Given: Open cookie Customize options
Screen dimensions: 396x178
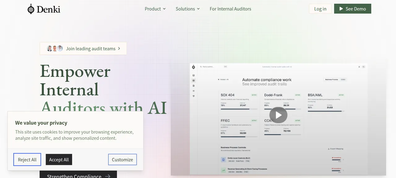Looking at the screenshot, I should pyautogui.click(x=123, y=159).
